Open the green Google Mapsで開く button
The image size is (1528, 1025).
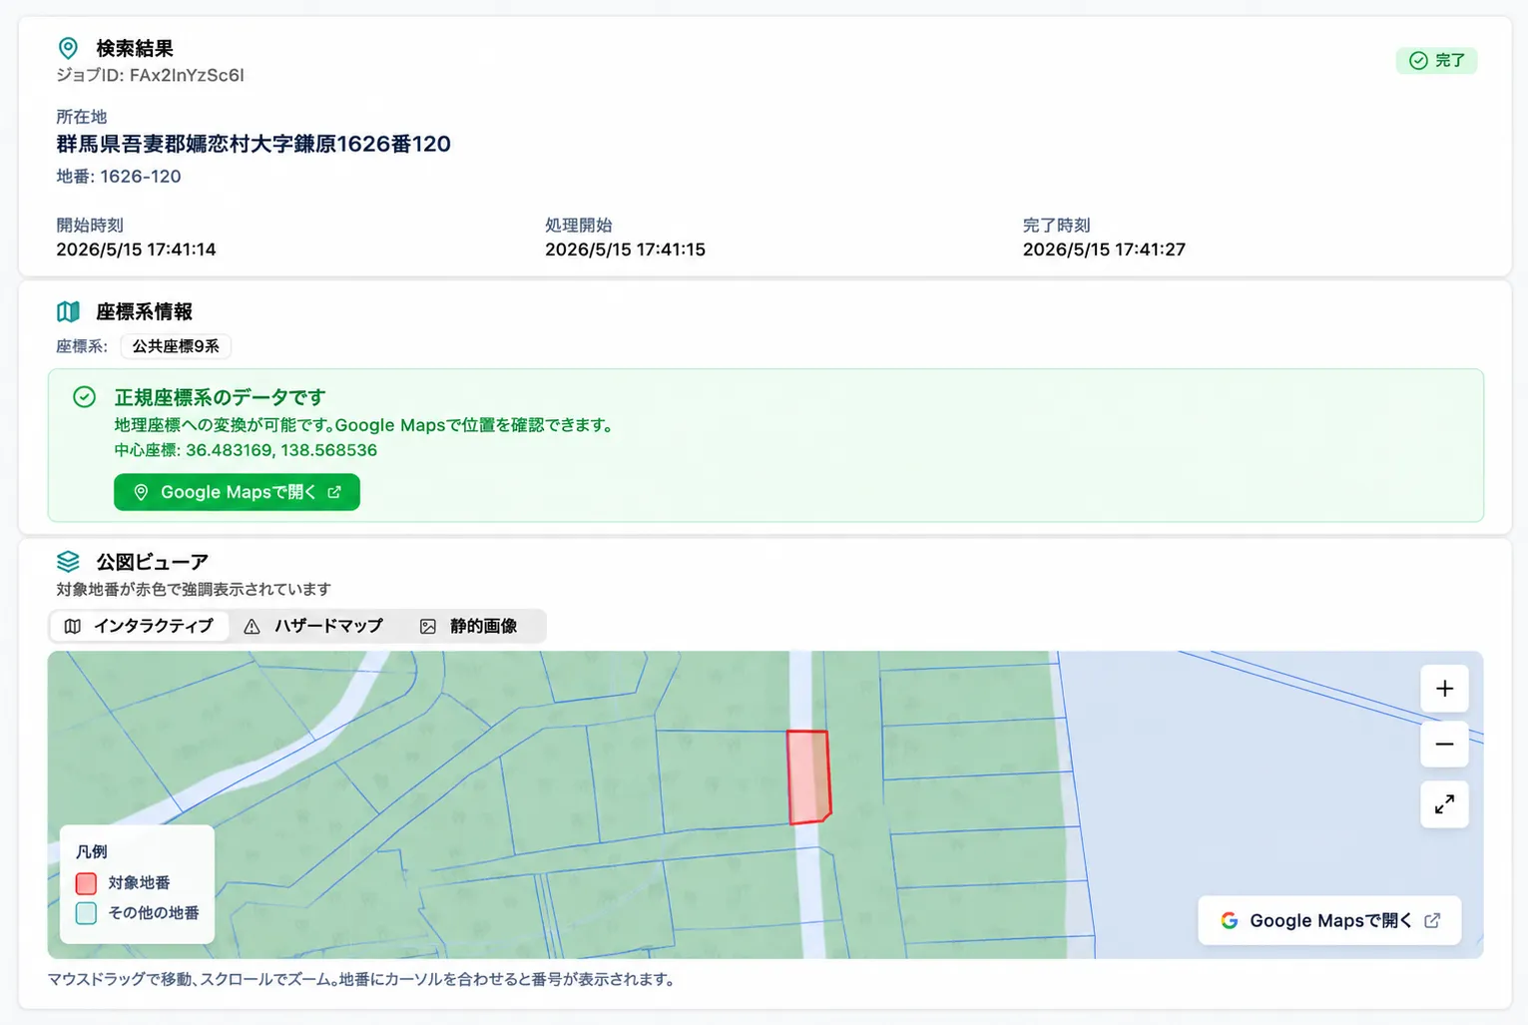pos(237,492)
